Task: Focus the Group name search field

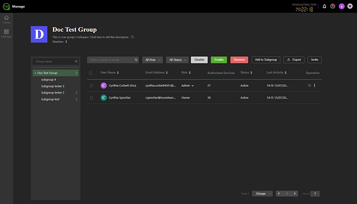Action: (56, 61)
